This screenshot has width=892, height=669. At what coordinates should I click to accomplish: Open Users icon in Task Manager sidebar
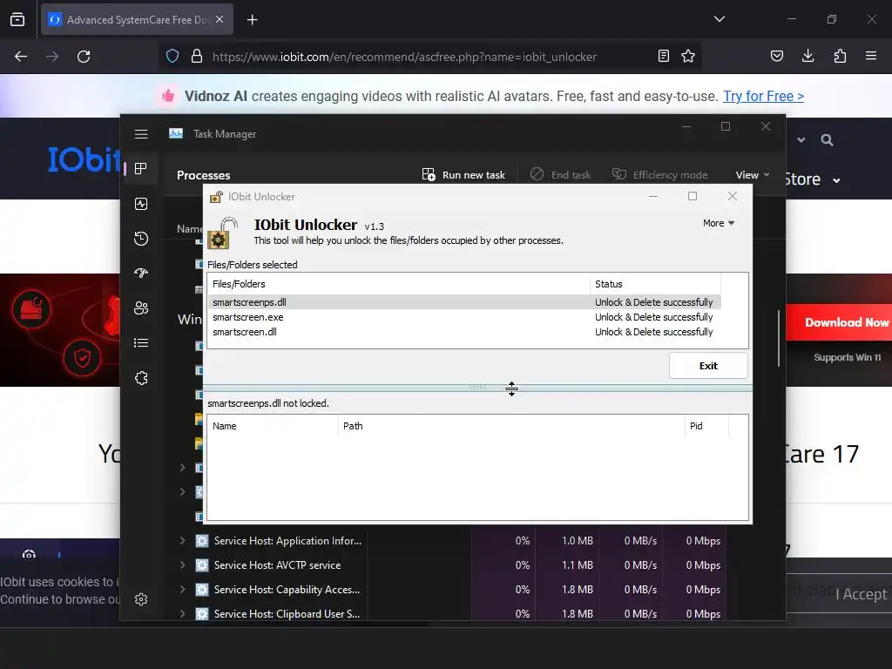(x=141, y=308)
